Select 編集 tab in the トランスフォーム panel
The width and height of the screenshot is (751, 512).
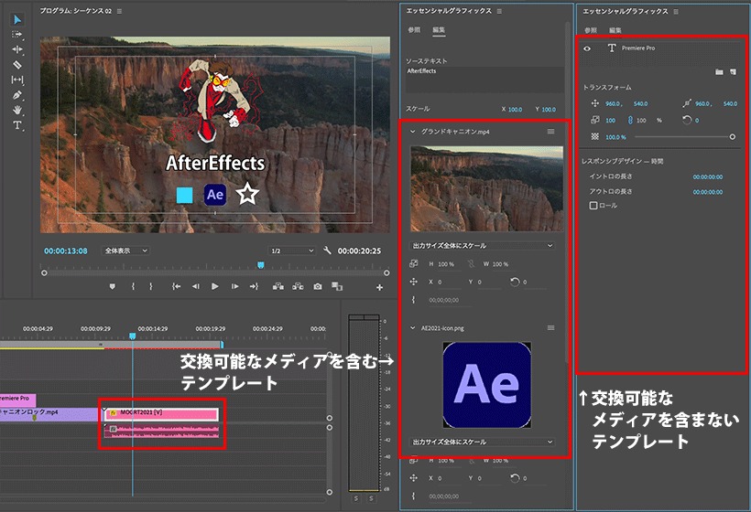coord(615,30)
